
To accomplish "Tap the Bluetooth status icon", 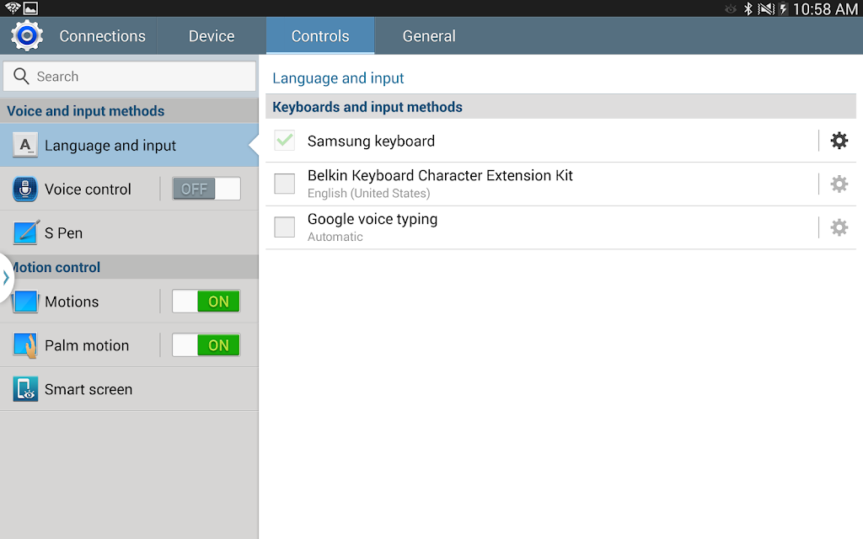I will coord(748,8).
